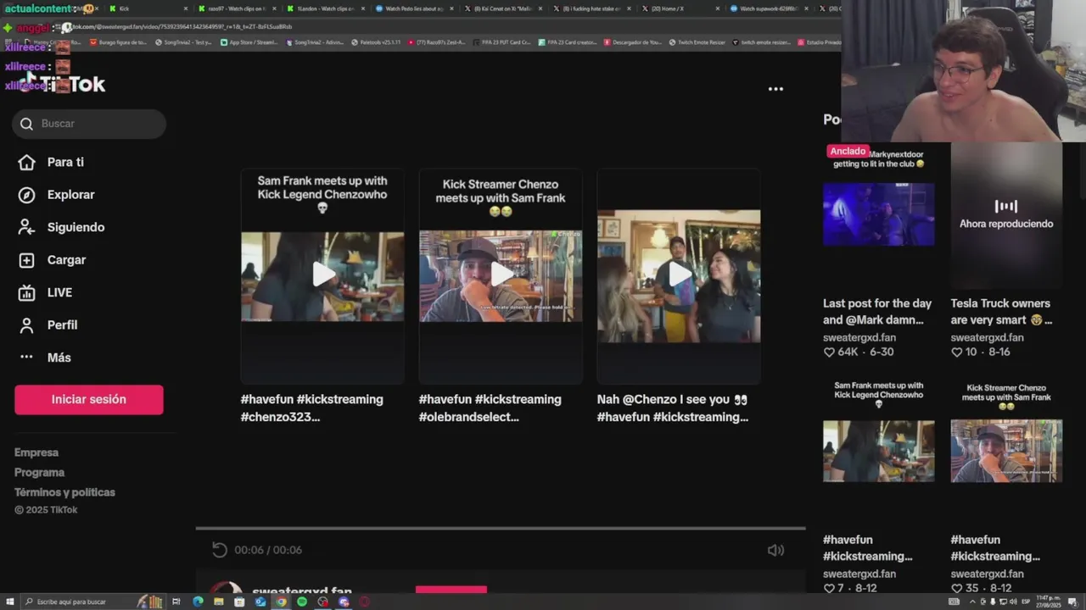1086x610 pixels.
Task: Click the Iniciar sesión button
Action: point(89,400)
